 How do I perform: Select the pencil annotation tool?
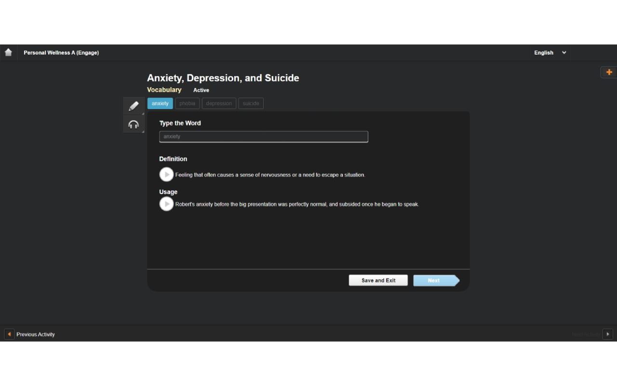pyautogui.click(x=134, y=106)
